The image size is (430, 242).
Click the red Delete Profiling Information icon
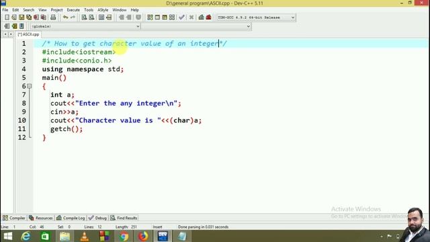(209, 17)
